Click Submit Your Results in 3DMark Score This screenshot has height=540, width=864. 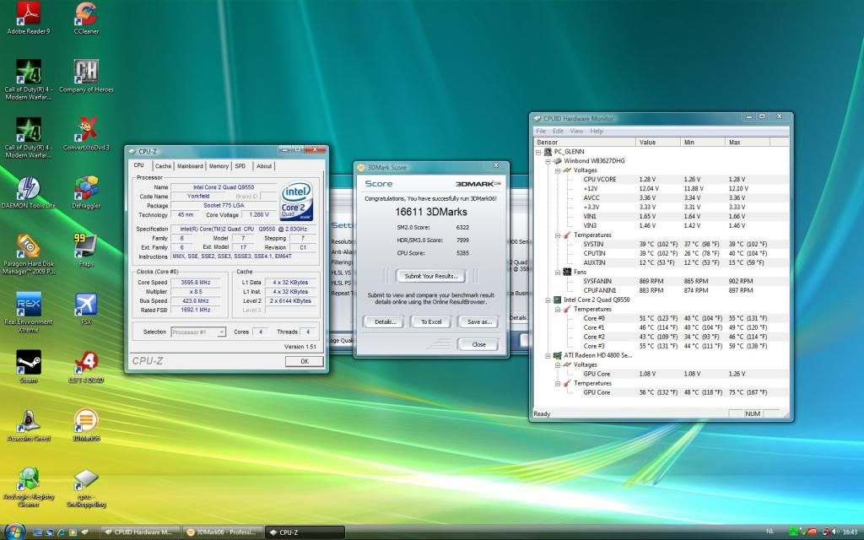[431, 276]
